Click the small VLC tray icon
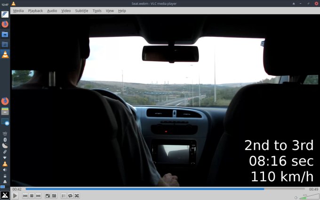The width and height of the screenshot is (320, 200). point(5,164)
